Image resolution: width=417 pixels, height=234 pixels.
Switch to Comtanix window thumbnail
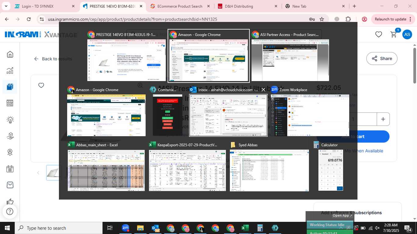(x=168, y=112)
